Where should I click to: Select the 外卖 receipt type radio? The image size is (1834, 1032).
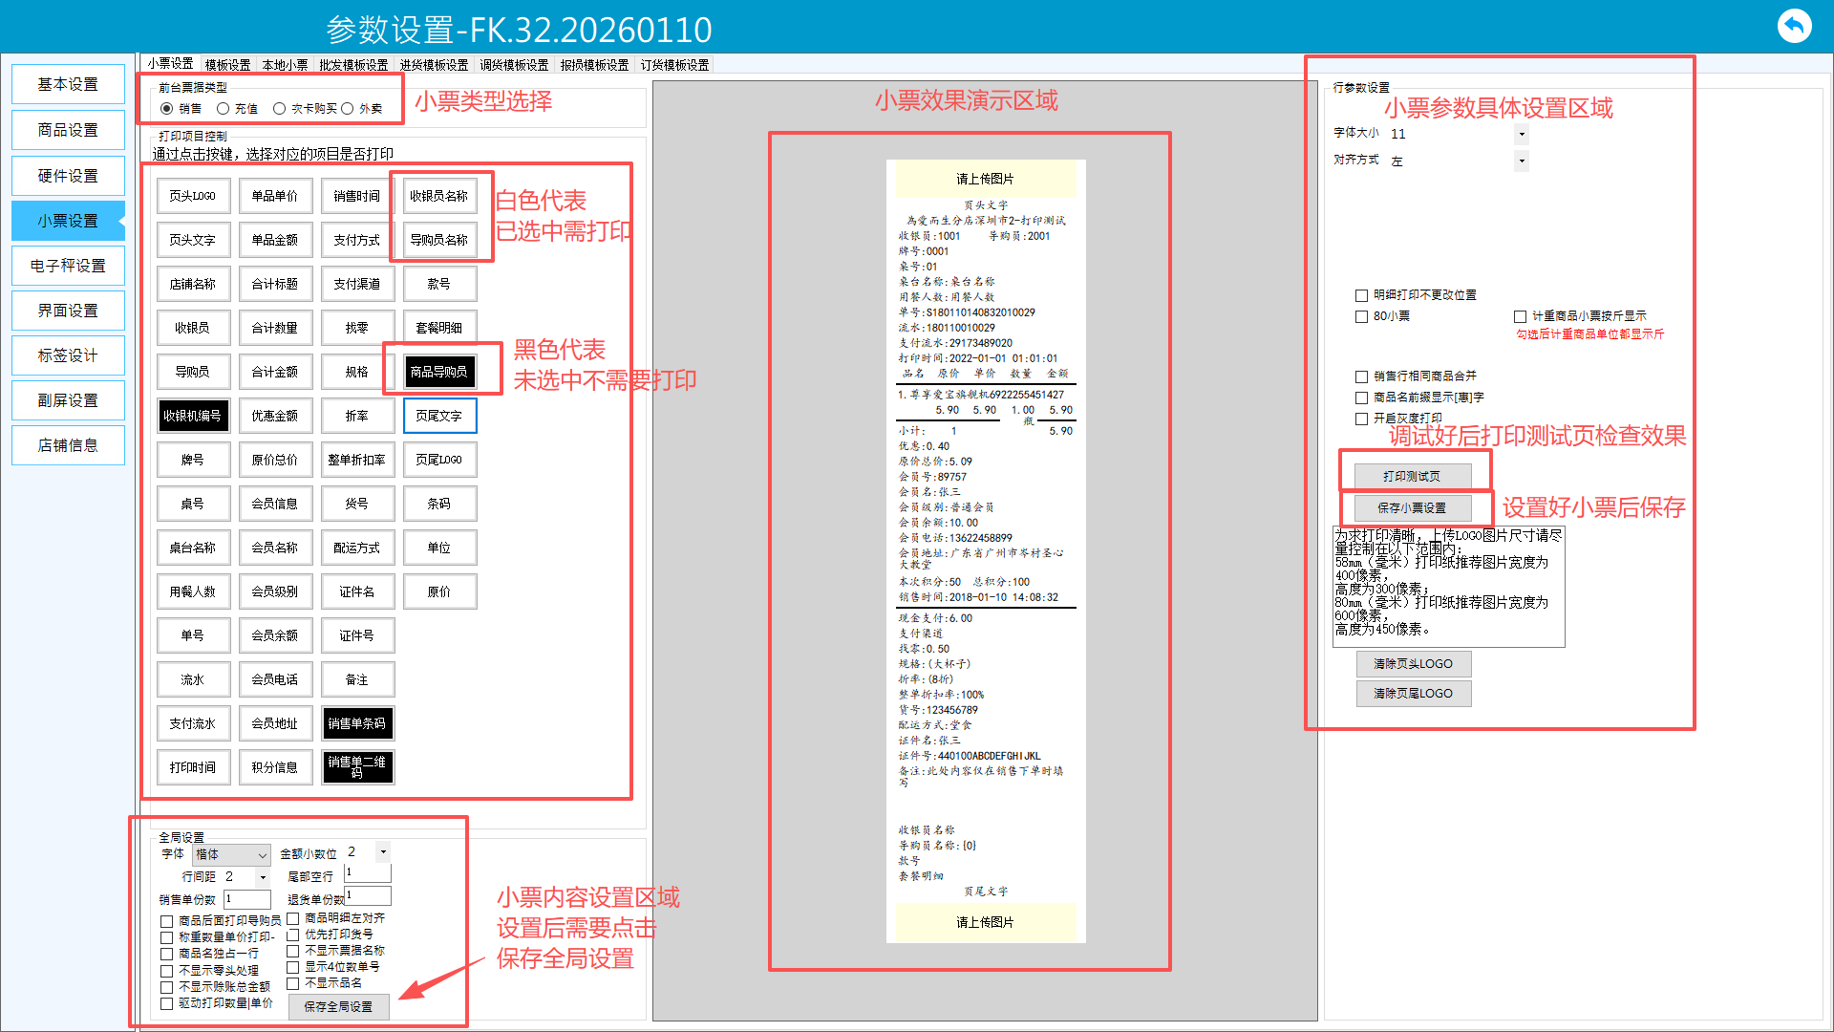349,109
